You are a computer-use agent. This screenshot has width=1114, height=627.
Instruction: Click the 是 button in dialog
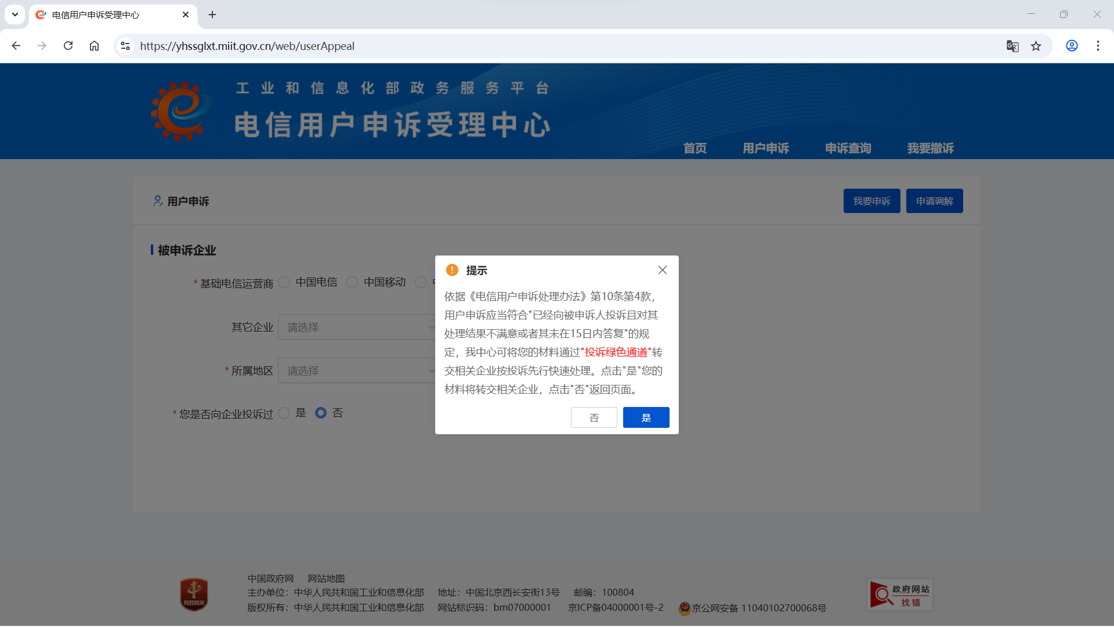tap(646, 417)
